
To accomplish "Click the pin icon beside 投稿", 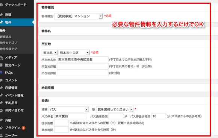I will (1, 15).
